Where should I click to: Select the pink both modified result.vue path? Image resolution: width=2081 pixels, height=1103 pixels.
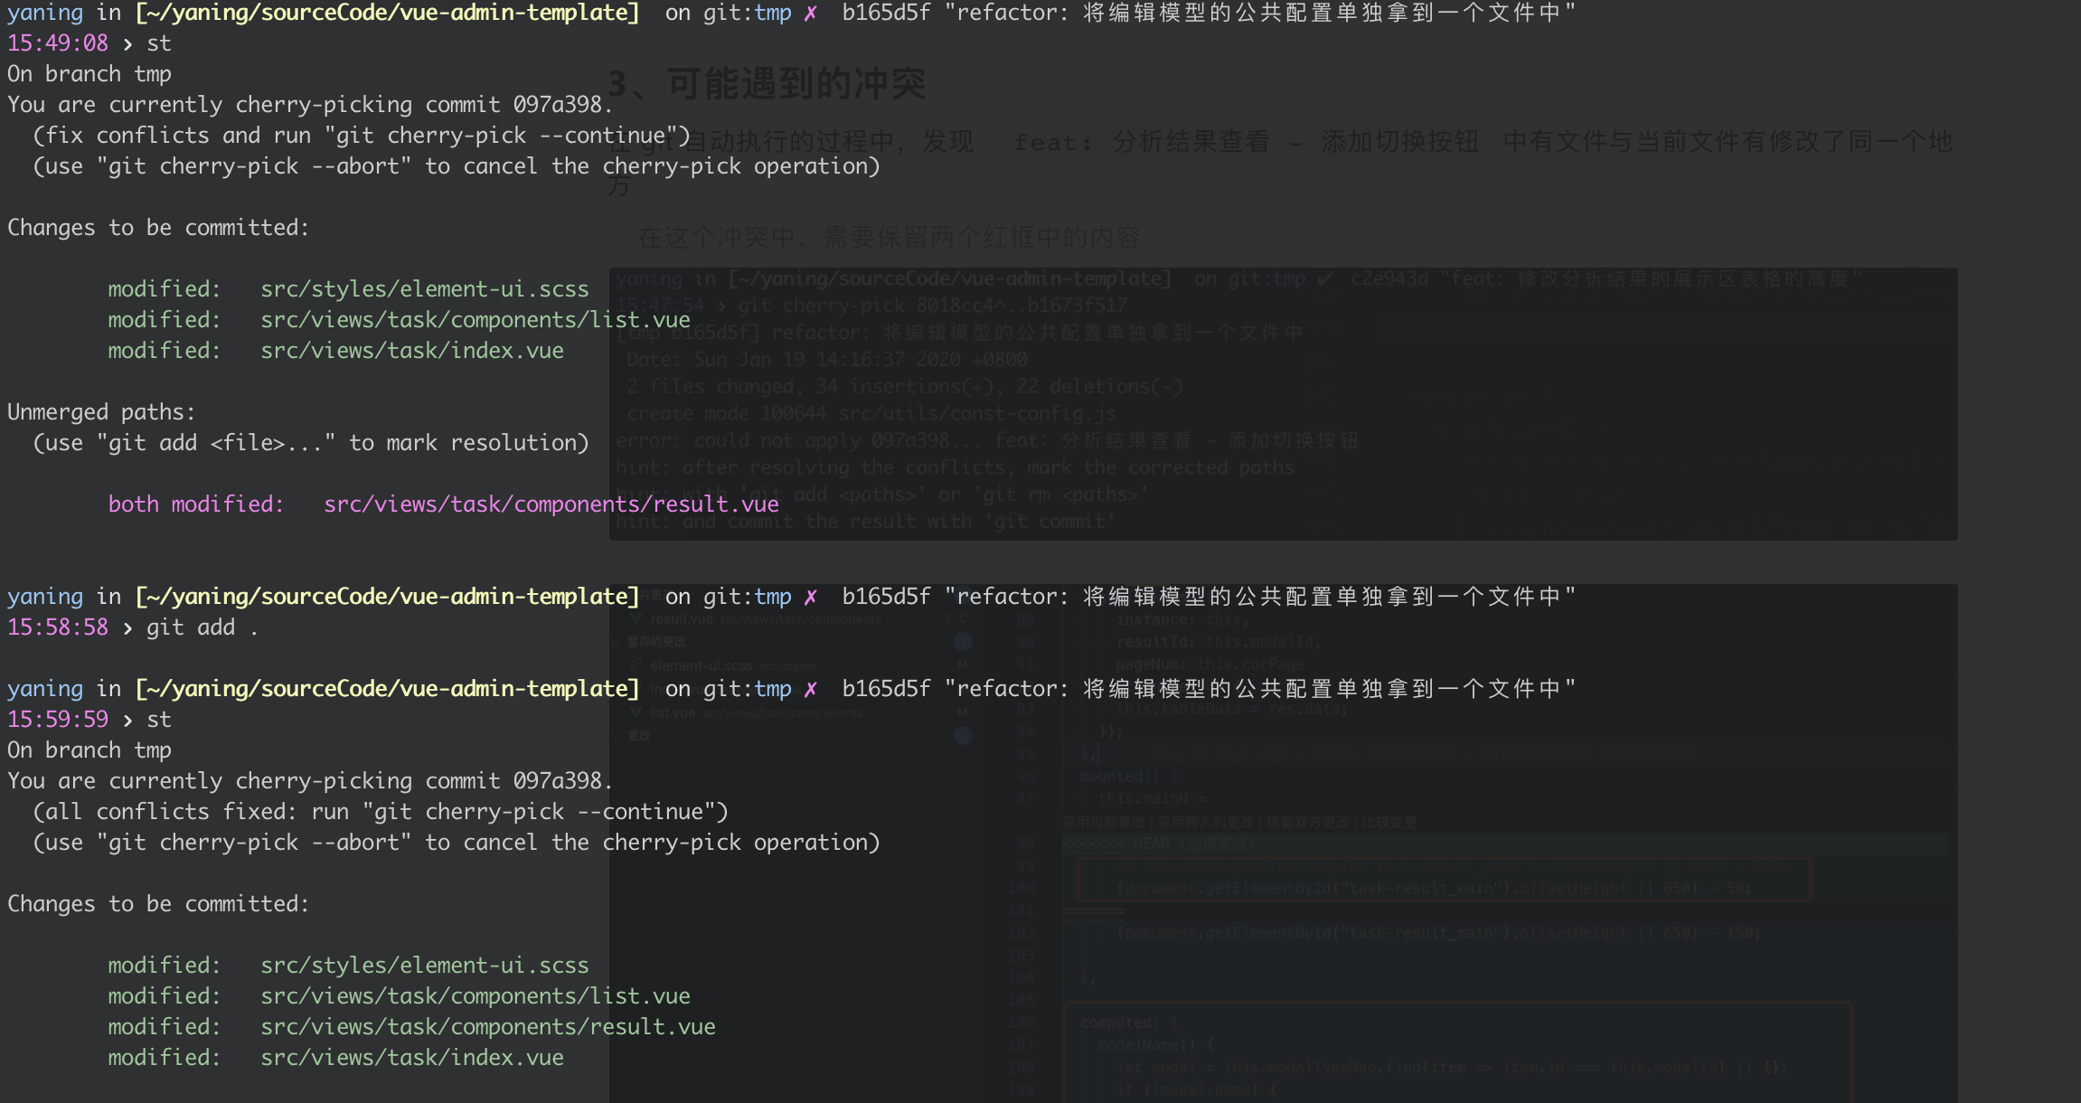[551, 504]
